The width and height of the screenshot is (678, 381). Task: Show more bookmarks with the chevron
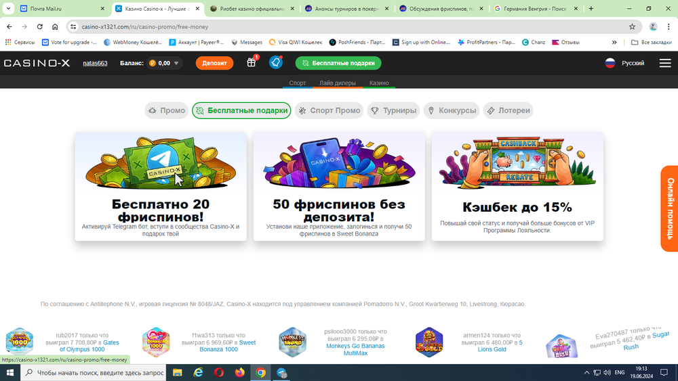coord(614,42)
